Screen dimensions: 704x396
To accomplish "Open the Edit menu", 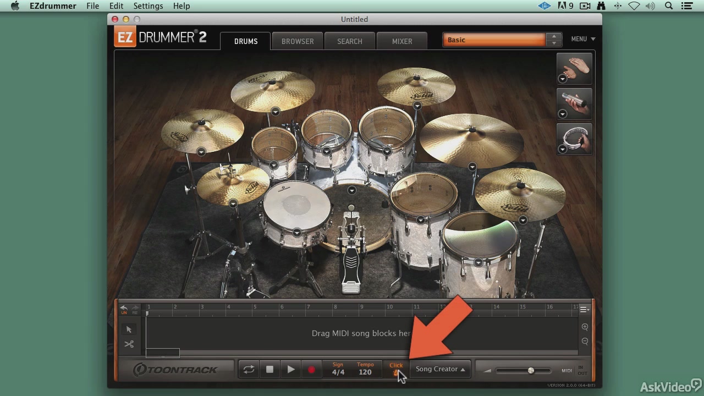I will [x=116, y=6].
